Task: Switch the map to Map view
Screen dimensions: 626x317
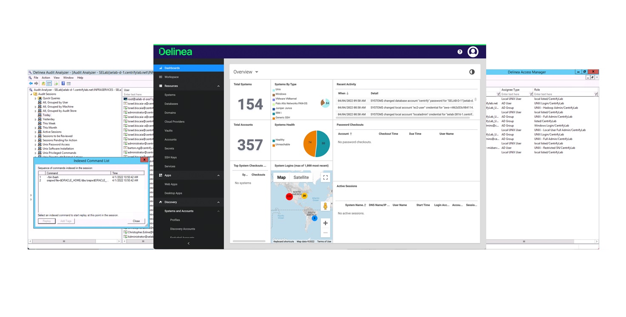Action: (x=281, y=178)
